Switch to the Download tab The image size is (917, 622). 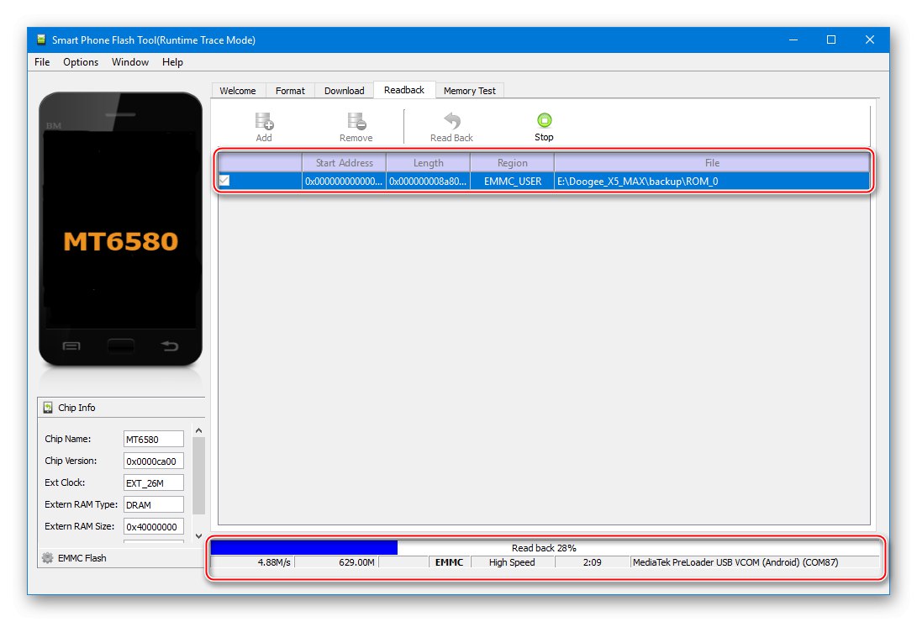point(345,91)
